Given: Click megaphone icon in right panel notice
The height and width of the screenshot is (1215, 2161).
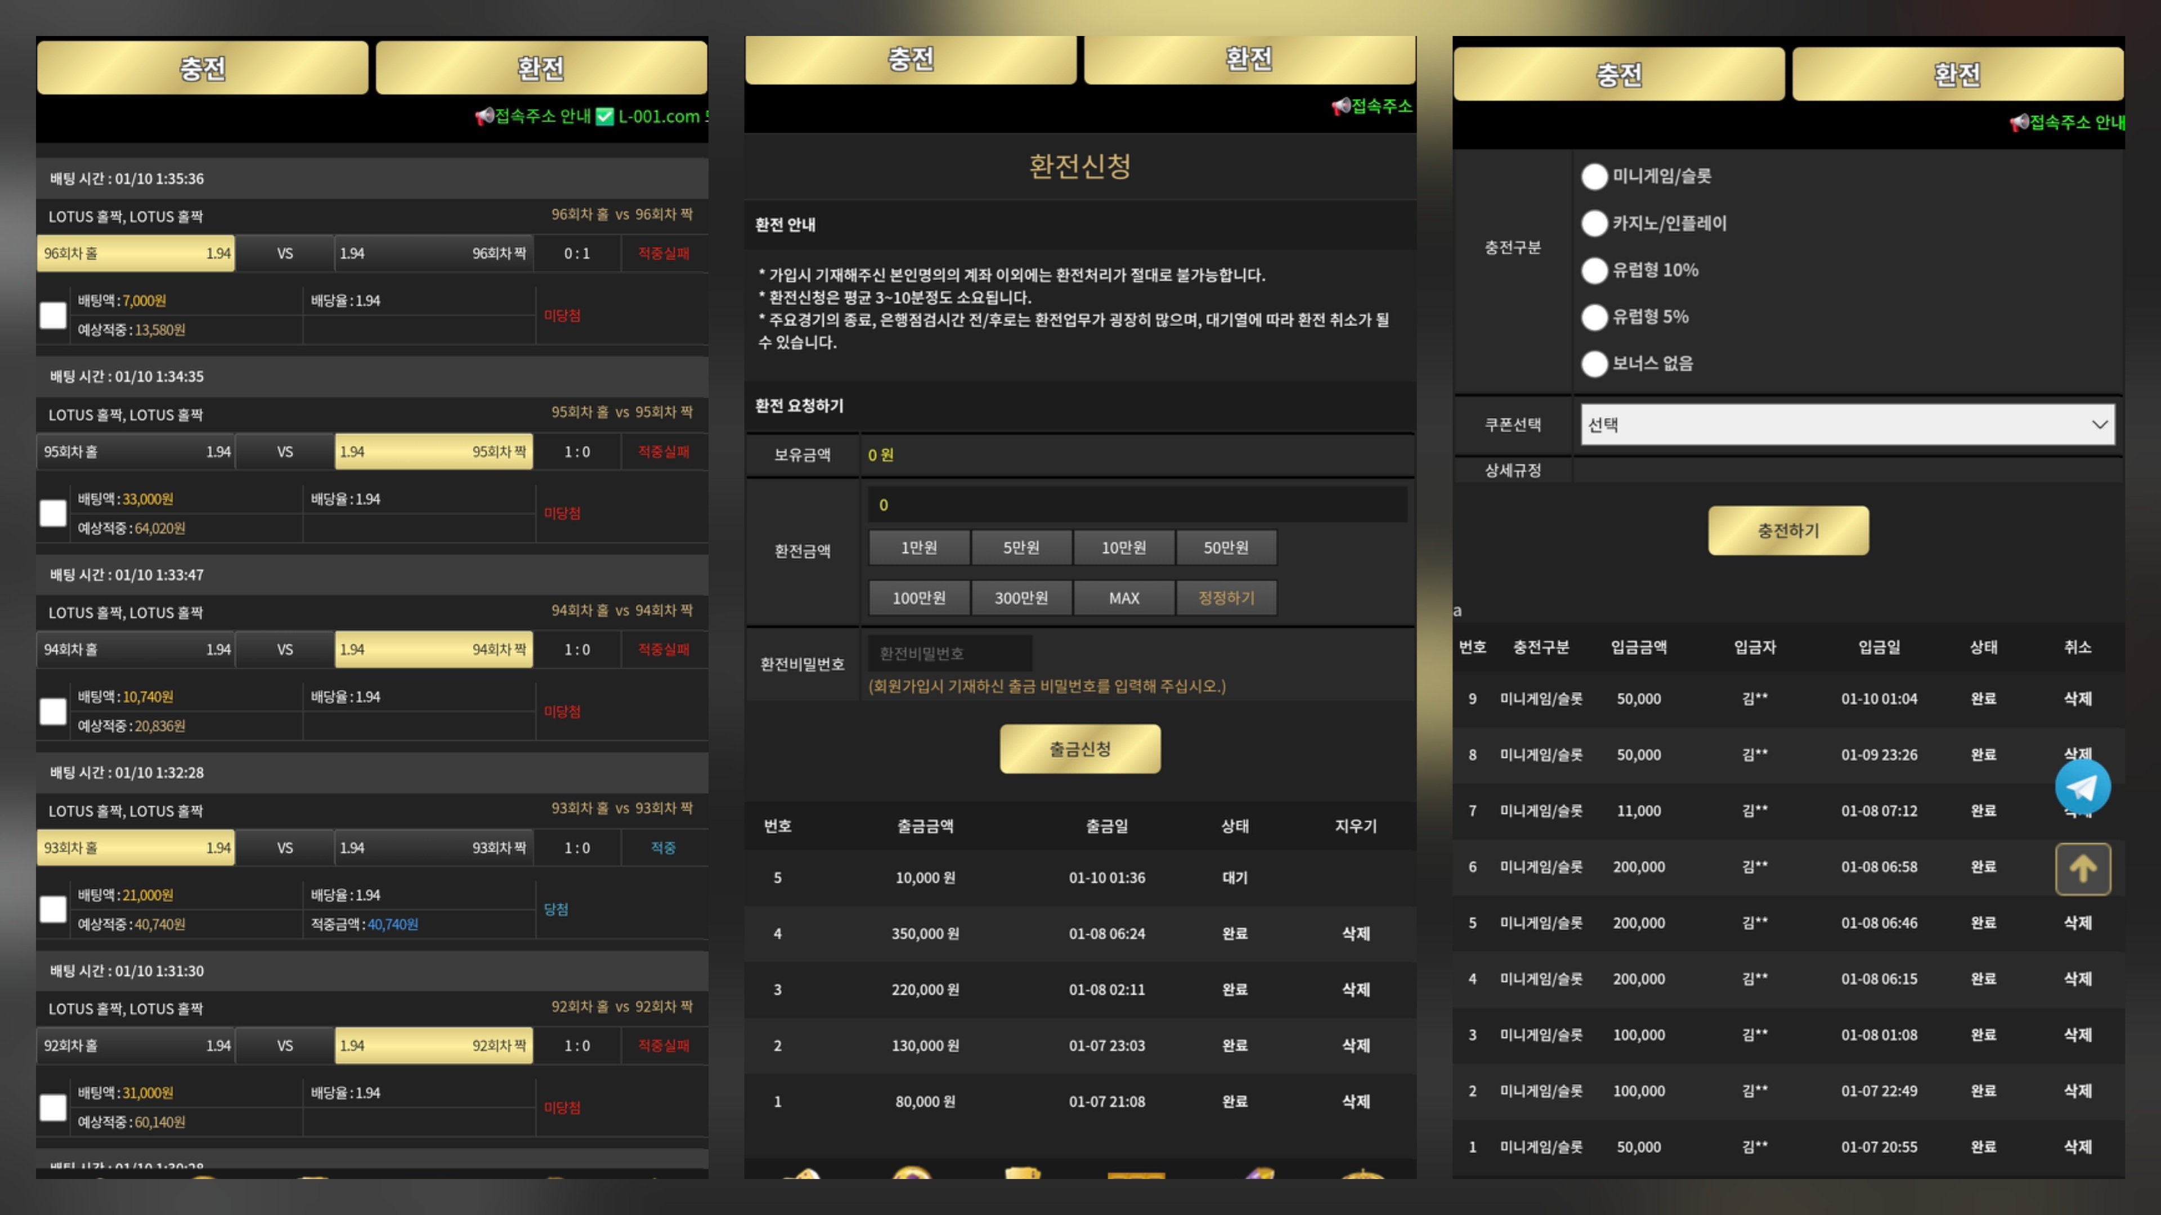Looking at the screenshot, I should 2019,123.
